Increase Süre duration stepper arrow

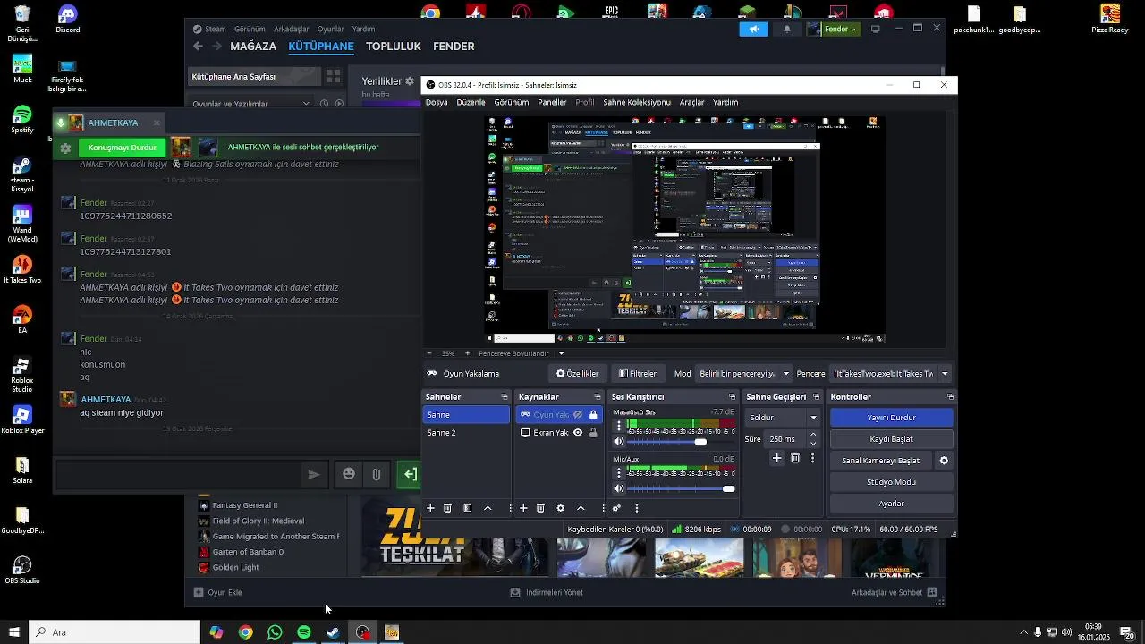tap(813, 435)
